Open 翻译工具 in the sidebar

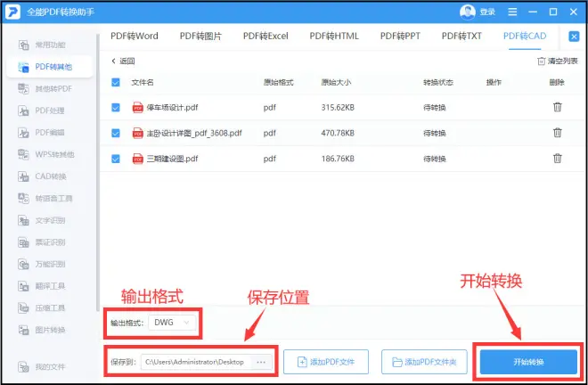[42, 286]
